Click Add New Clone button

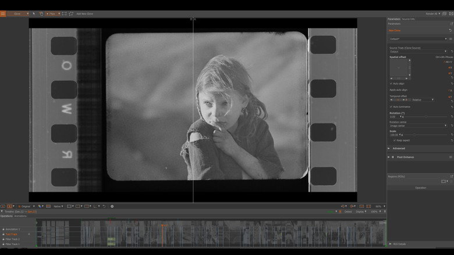coord(84,13)
